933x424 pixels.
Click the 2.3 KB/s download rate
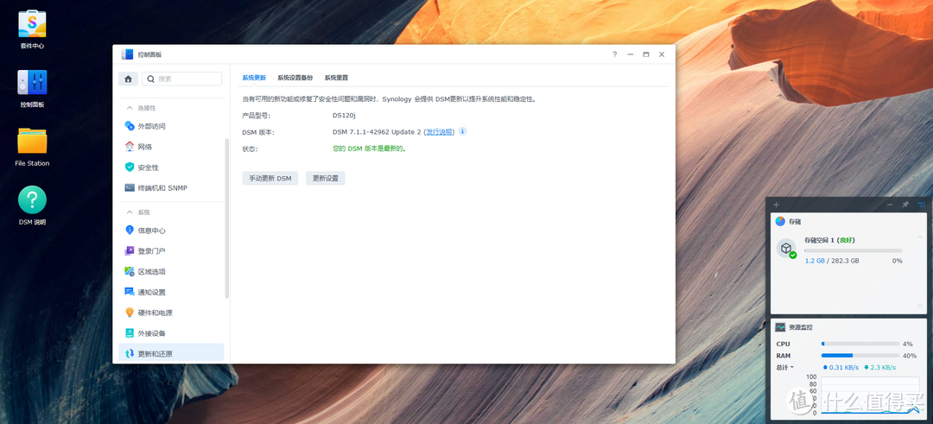click(x=879, y=368)
